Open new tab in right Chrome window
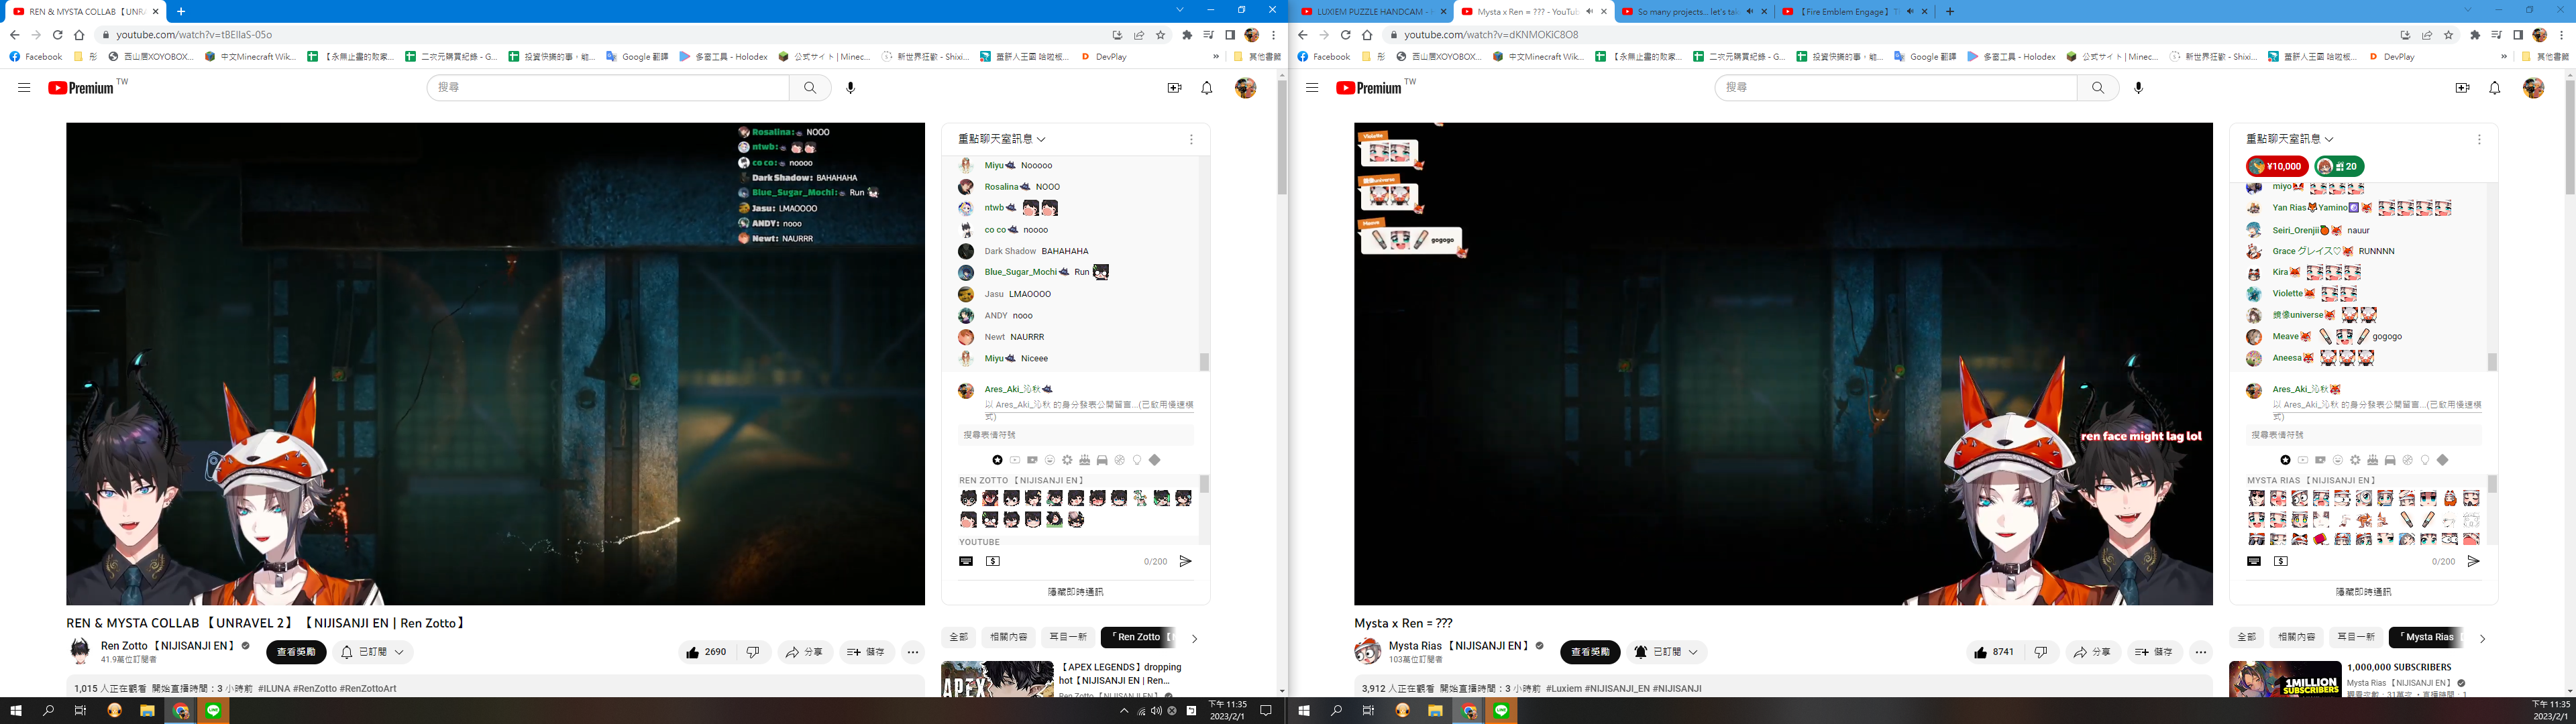Viewport: 2576px width, 724px height. click(x=1950, y=12)
